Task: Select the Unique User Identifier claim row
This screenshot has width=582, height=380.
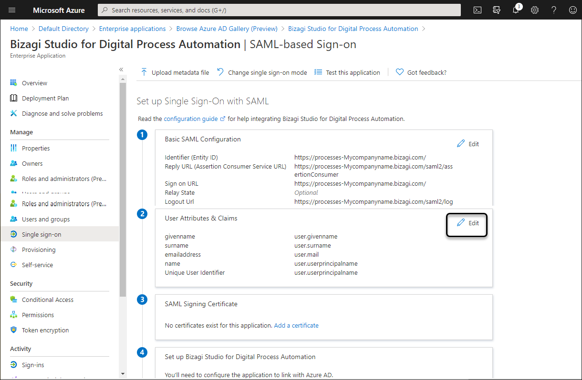Action: pos(261,273)
